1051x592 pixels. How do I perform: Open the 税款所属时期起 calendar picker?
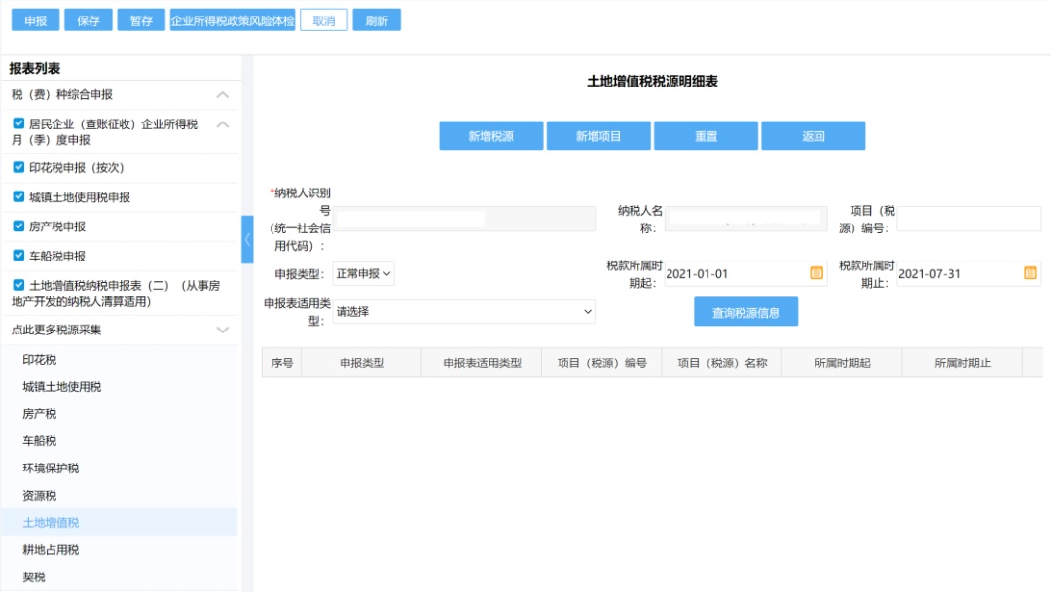pos(815,273)
